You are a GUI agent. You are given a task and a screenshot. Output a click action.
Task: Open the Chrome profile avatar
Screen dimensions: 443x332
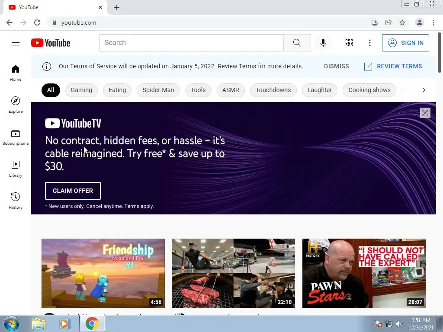420,22
